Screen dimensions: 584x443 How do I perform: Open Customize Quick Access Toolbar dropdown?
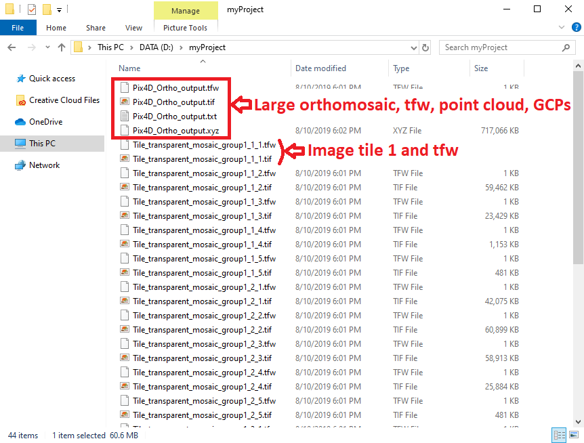59,9
